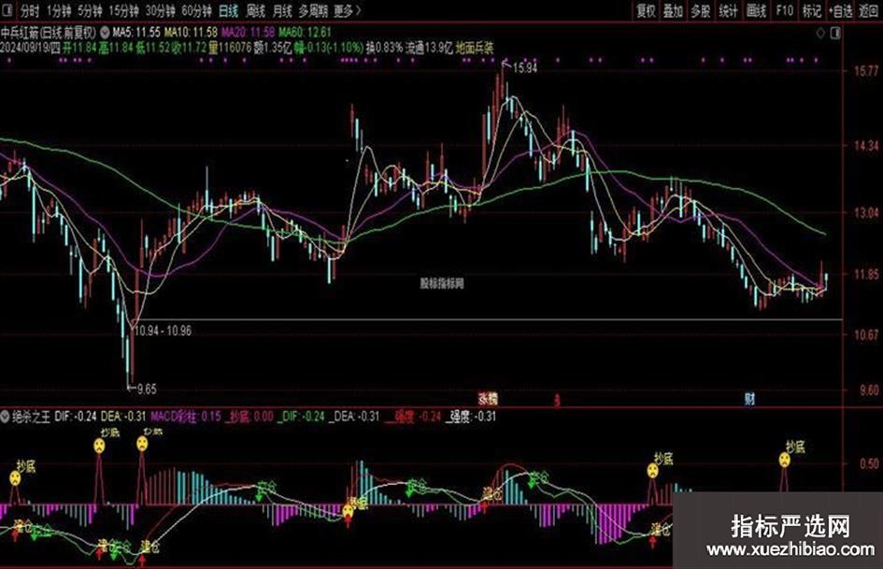Switch to the 分时 intraday view
The width and height of the screenshot is (883, 569).
point(30,10)
